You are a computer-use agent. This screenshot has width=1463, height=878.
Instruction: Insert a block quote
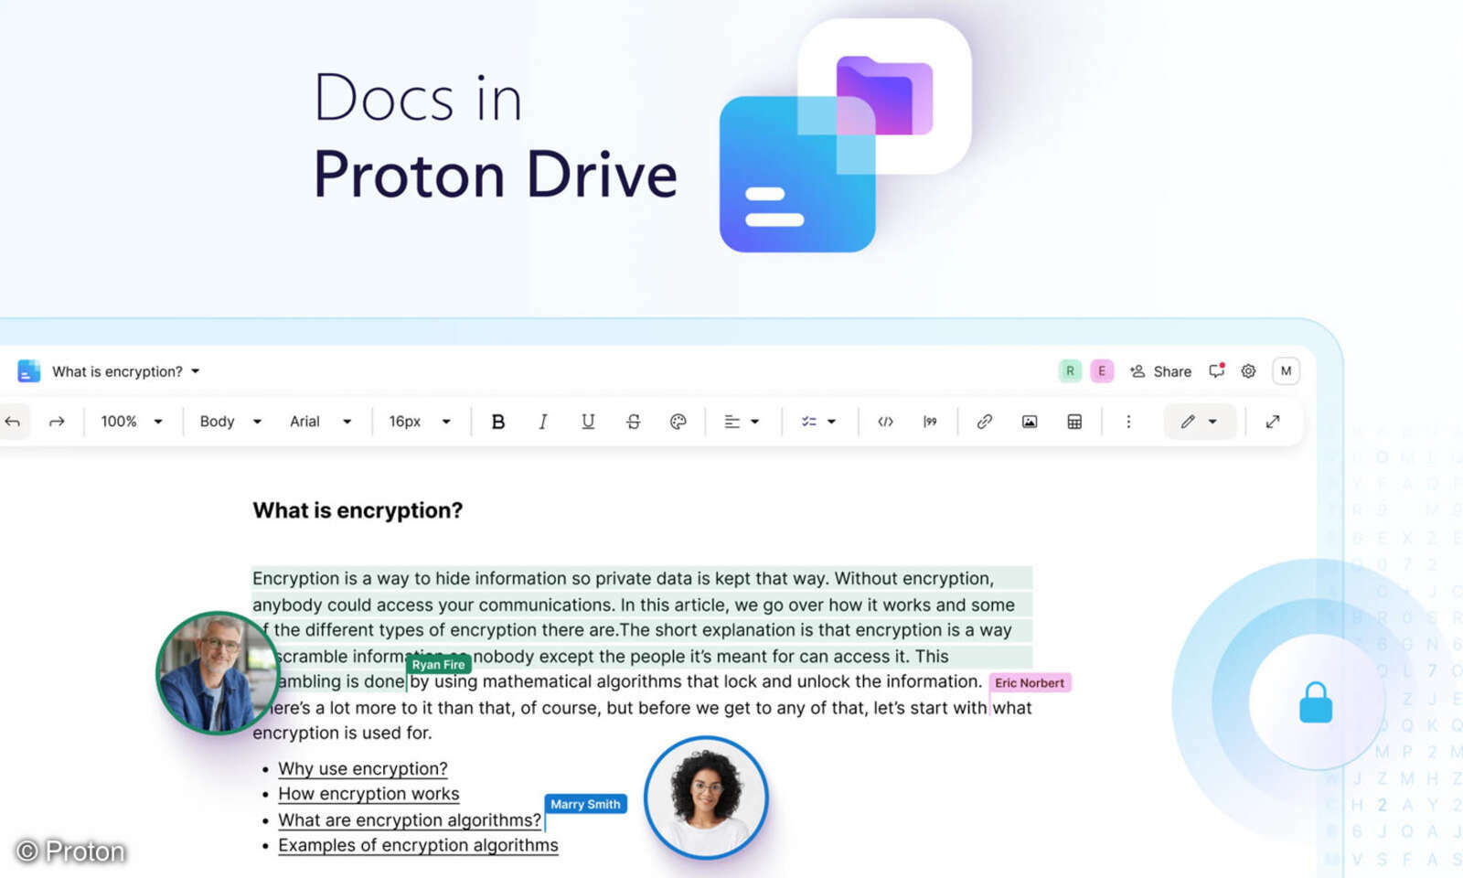tap(931, 422)
